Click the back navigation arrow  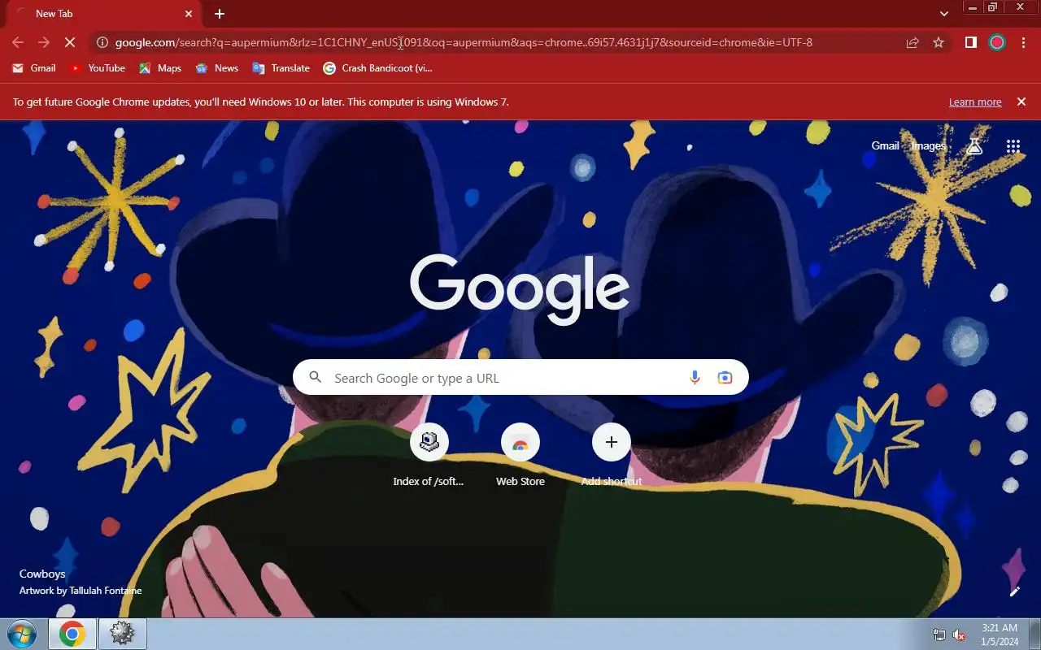click(18, 42)
